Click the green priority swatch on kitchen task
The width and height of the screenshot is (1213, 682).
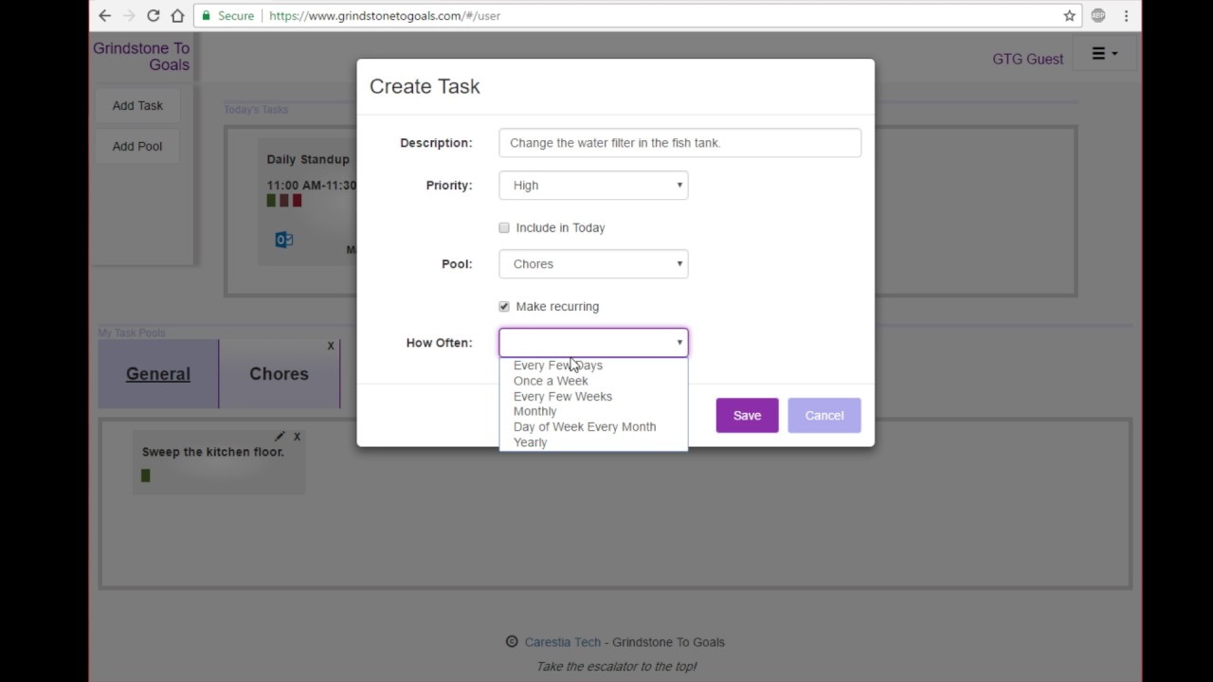[x=146, y=476]
